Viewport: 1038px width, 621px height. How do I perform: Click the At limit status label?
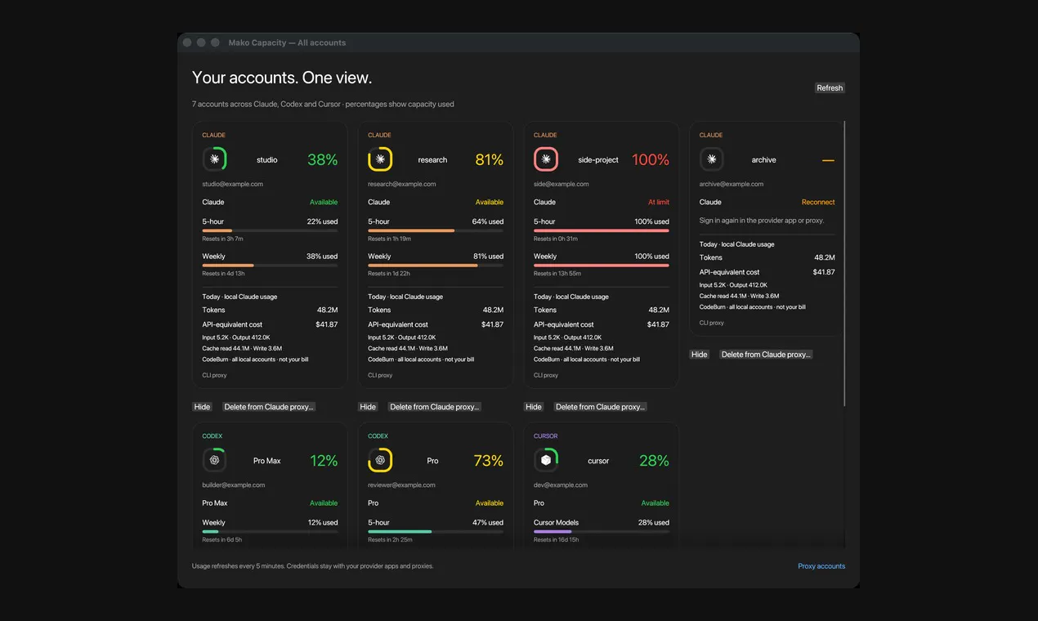pyautogui.click(x=659, y=203)
